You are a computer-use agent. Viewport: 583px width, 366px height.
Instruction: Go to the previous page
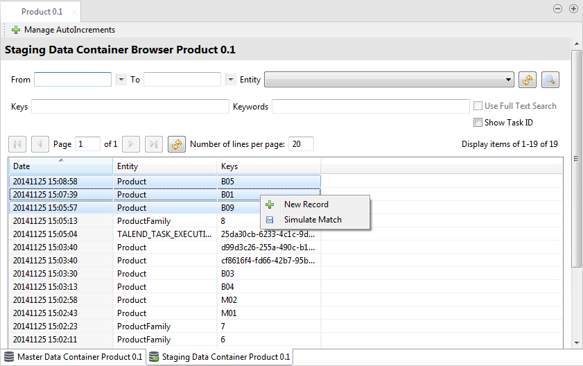[40, 144]
